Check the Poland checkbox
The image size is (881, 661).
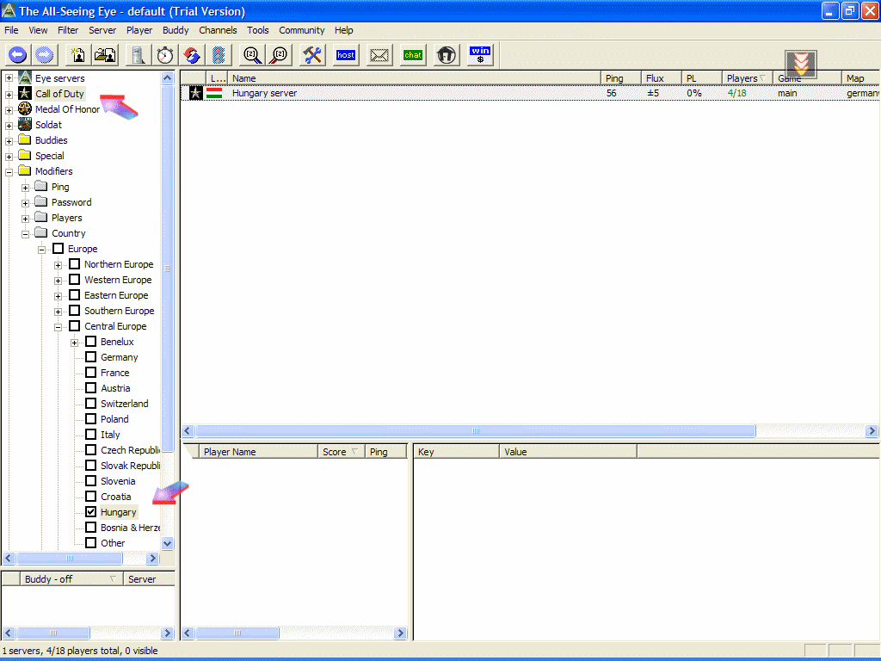pyautogui.click(x=90, y=419)
